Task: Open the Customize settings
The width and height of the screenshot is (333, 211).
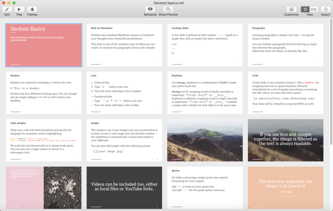Action: pyautogui.click(x=292, y=9)
